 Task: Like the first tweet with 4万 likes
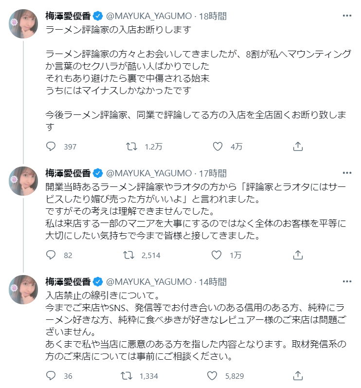(x=218, y=147)
